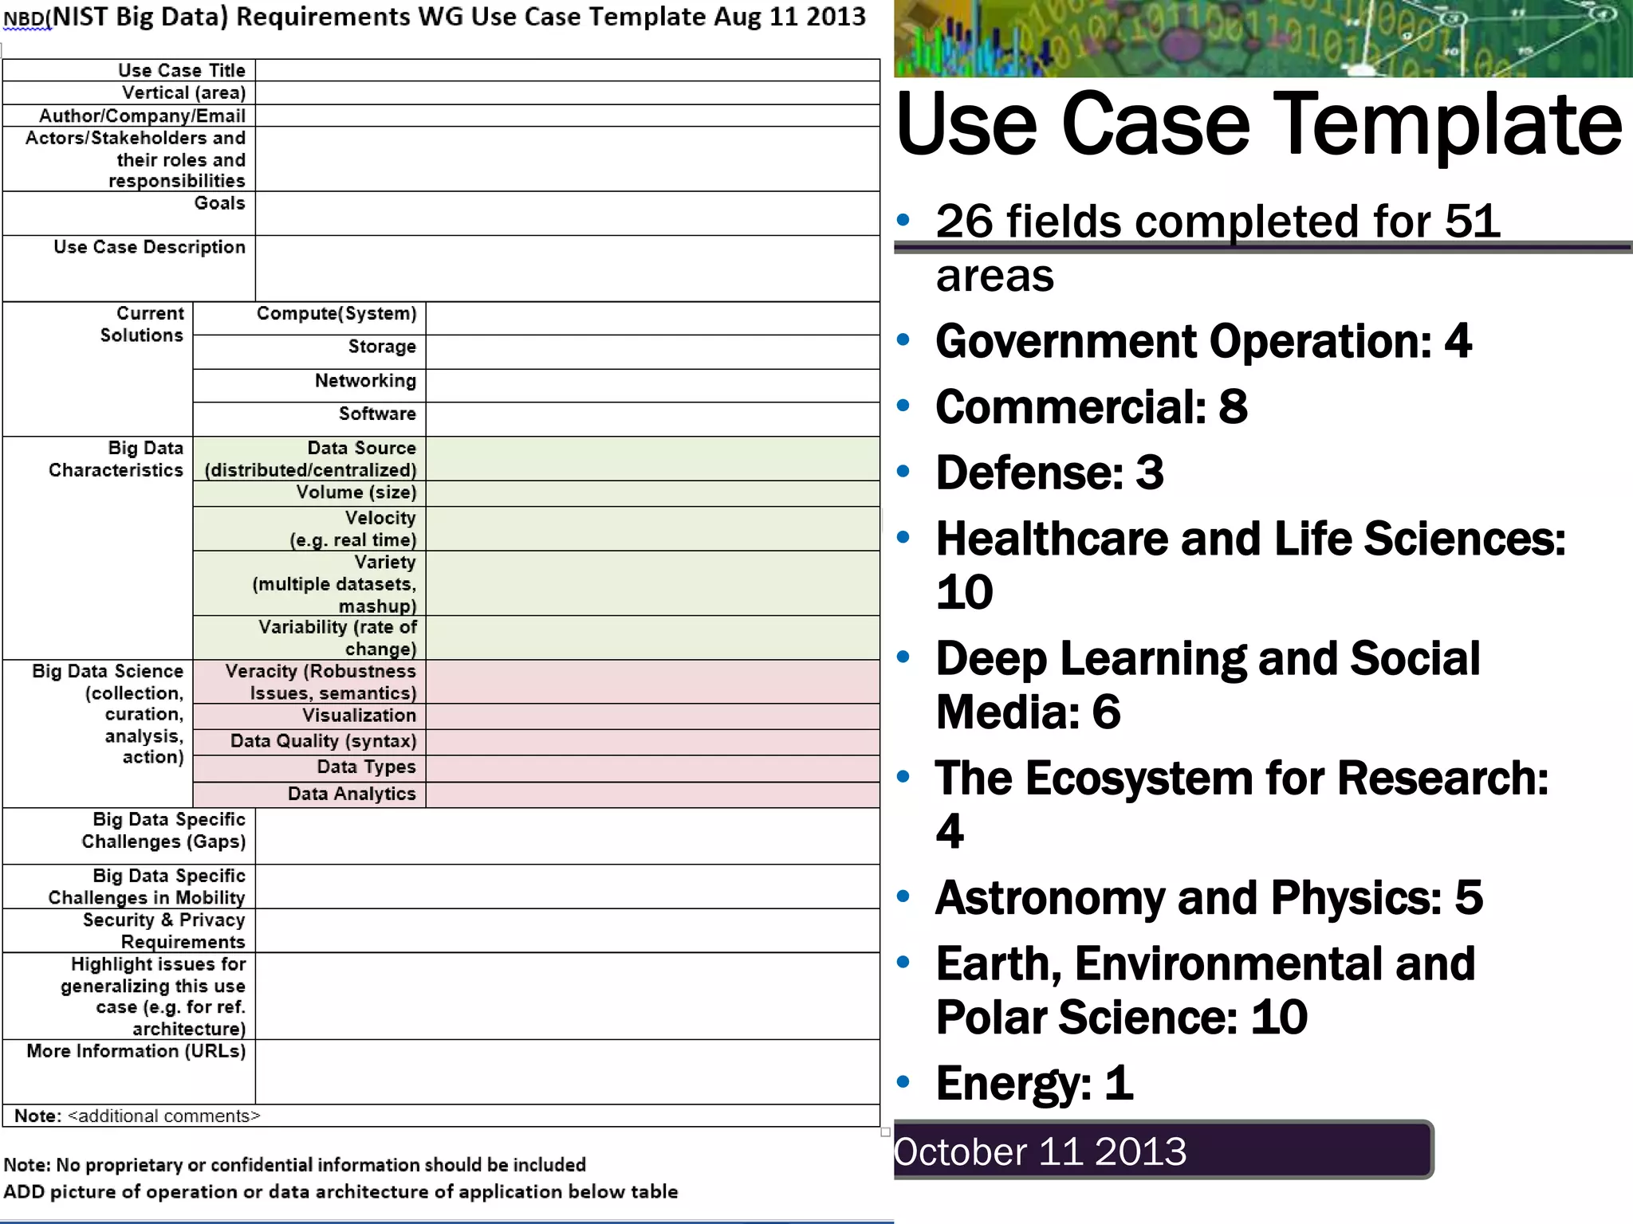Click the Compute(System) value cell

(x=652, y=318)
